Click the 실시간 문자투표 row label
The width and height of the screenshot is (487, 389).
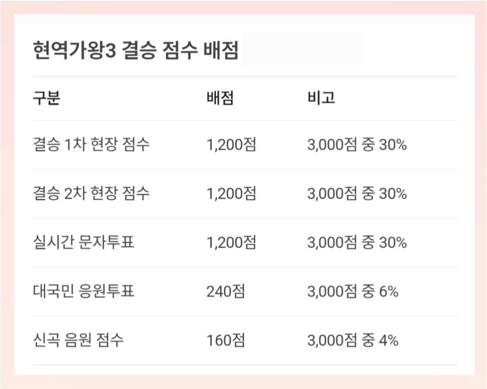[84, 242]
